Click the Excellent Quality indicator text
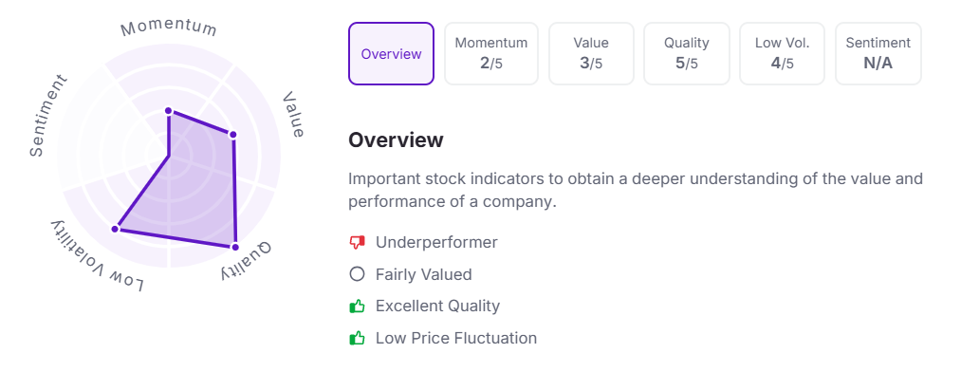Screen dimensions: 961x372 [437, 306]
